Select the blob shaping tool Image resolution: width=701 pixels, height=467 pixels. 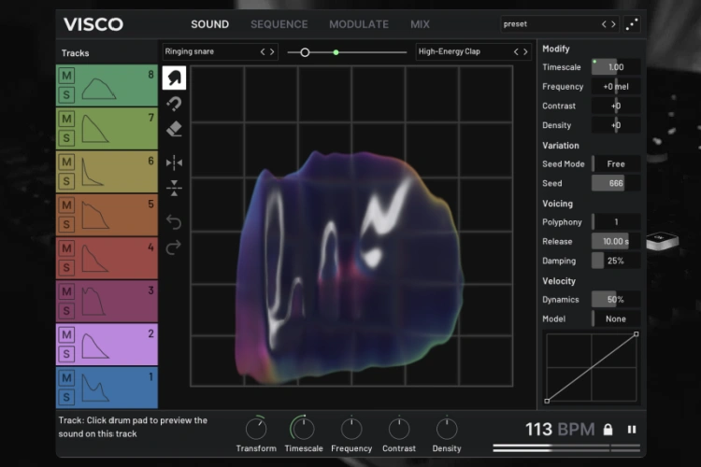click(174, 78)
